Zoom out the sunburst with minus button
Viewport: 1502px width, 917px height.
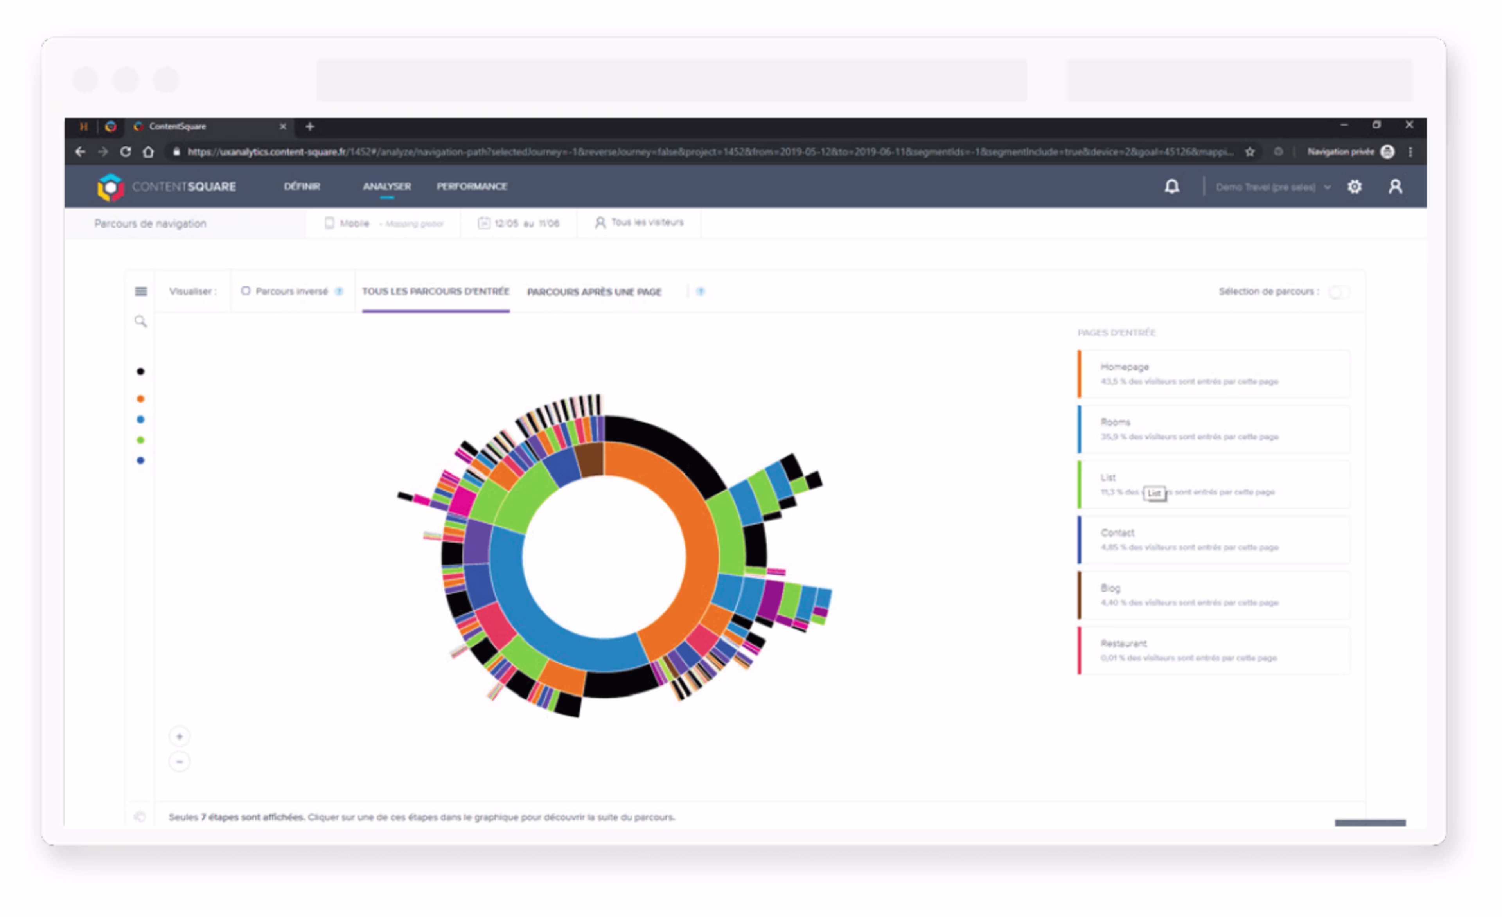tap(179, 762)
